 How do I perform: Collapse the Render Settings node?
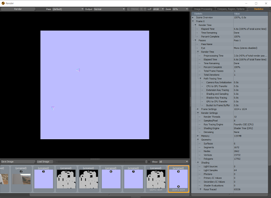[198, 113]
